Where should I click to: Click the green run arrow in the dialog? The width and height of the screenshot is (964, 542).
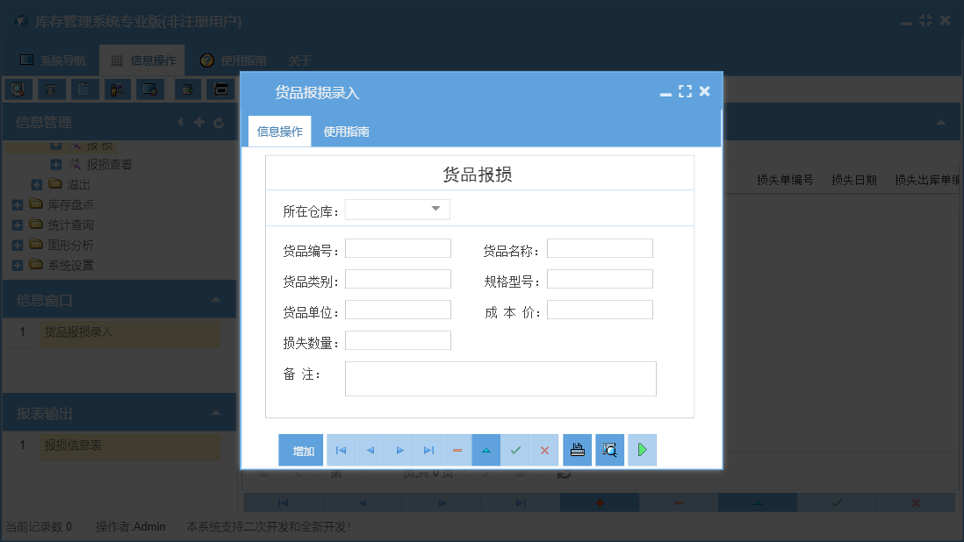pyautogui.click(x=642, y=449)
